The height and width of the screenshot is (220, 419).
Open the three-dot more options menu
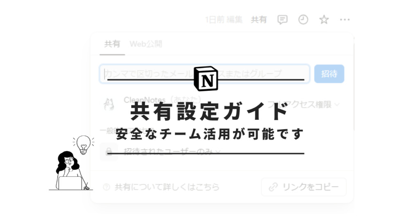345,20
